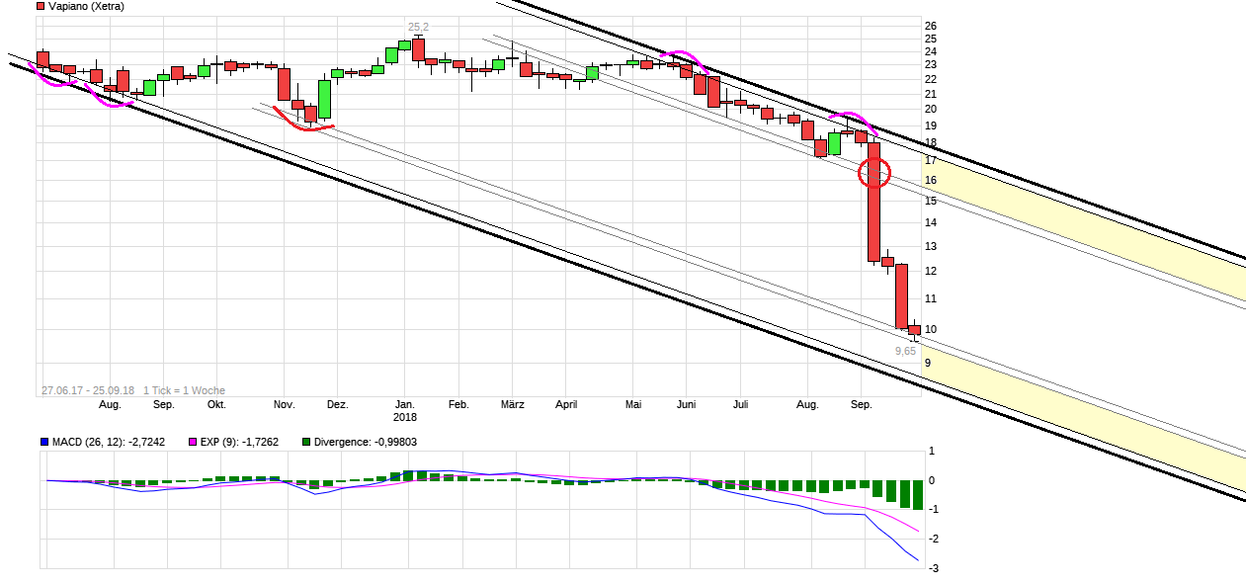Switch to the Sep. axis label
This screenshot has height=585, width=1246.
click(x=861, y=404)
